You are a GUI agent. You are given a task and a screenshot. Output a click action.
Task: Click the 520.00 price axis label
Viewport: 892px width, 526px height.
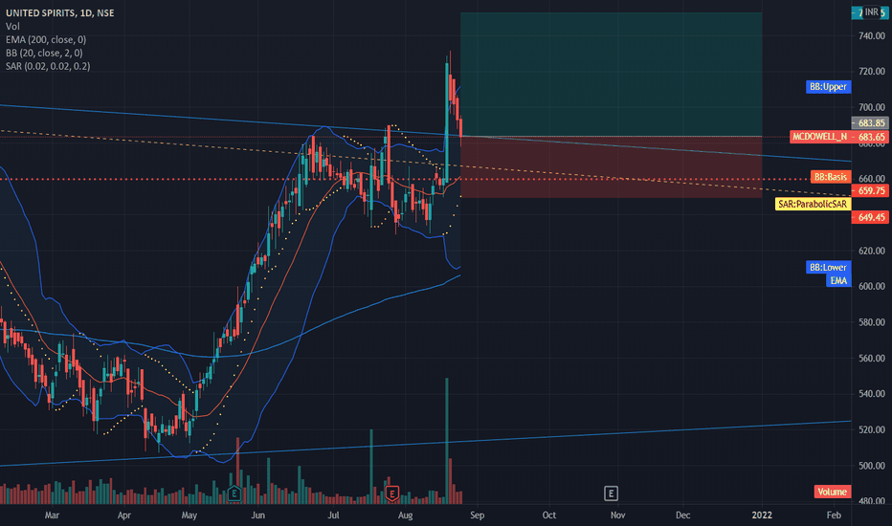(872, 430)
